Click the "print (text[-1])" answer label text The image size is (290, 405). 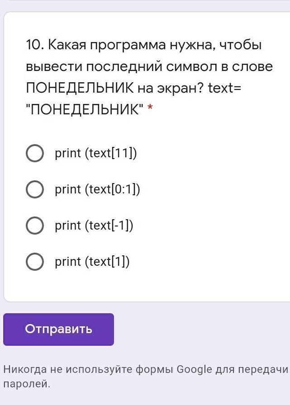[x=94, y=225]
